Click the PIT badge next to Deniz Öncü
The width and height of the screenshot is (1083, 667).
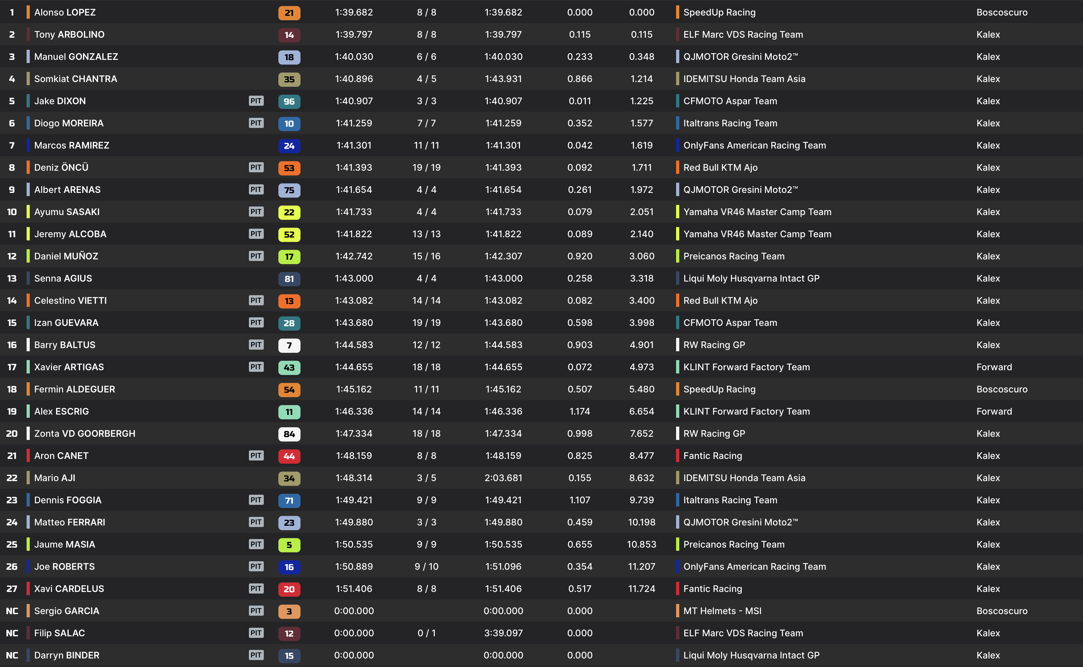256,168
